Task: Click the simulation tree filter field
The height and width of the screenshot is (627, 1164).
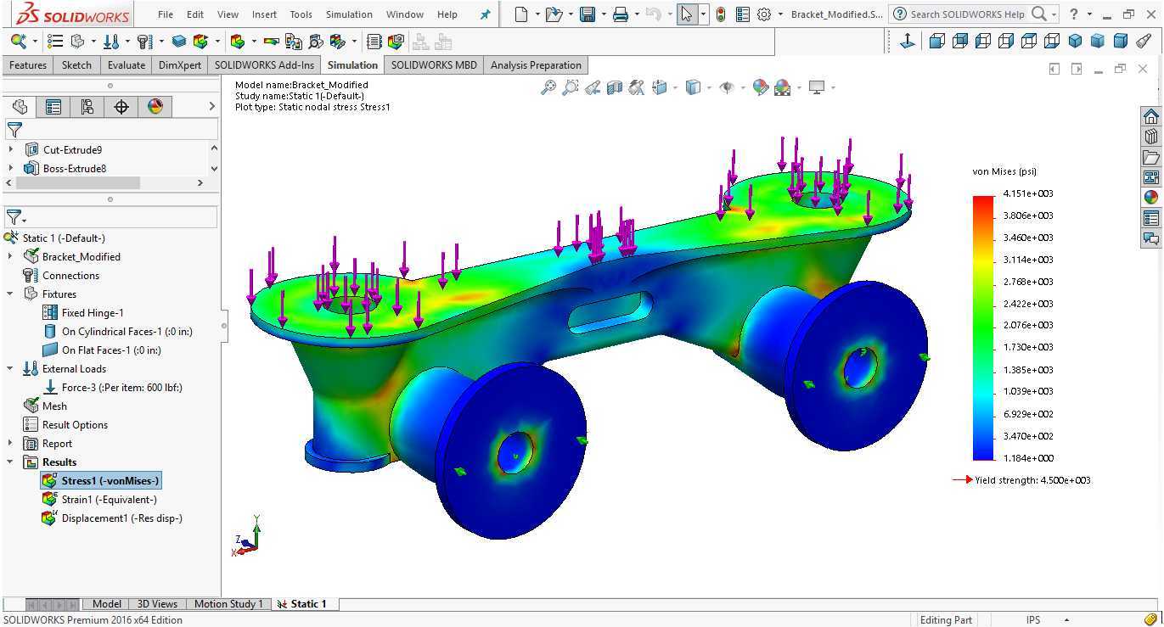Action: pos(111,218)
